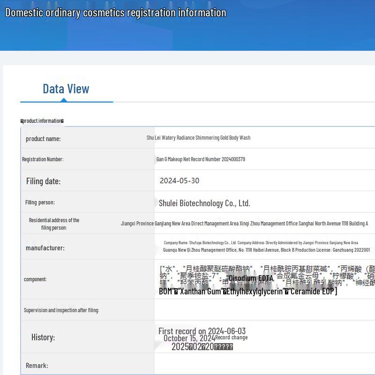Click the Remark label cell
Screen dimensions: 375x375
pos(37,366)
